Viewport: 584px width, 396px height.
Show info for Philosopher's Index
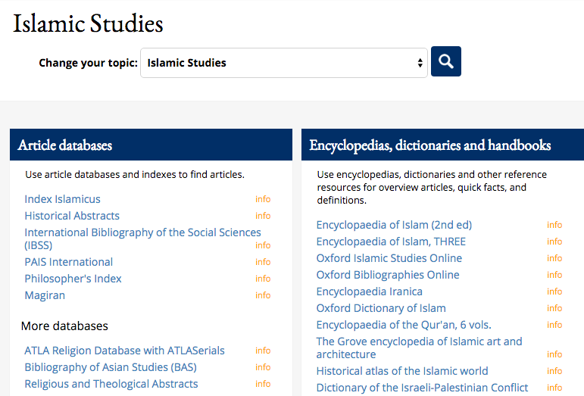point(263,279)
